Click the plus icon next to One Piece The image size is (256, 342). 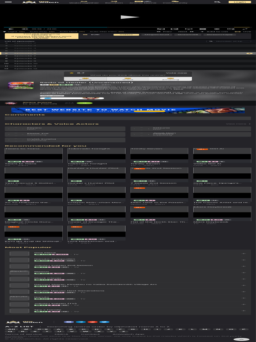coord(244,254)
